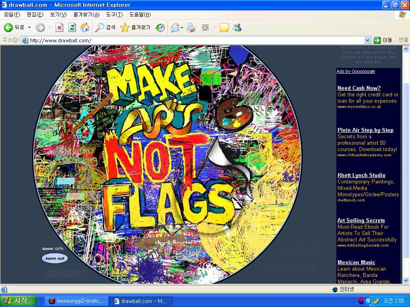Click the 이동 (Go) button
Screen dimensions: 410x307
383,40
